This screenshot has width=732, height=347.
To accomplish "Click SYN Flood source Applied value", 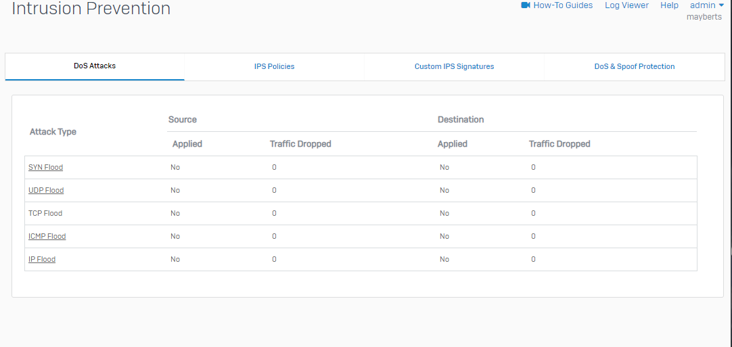I will 175,167.
